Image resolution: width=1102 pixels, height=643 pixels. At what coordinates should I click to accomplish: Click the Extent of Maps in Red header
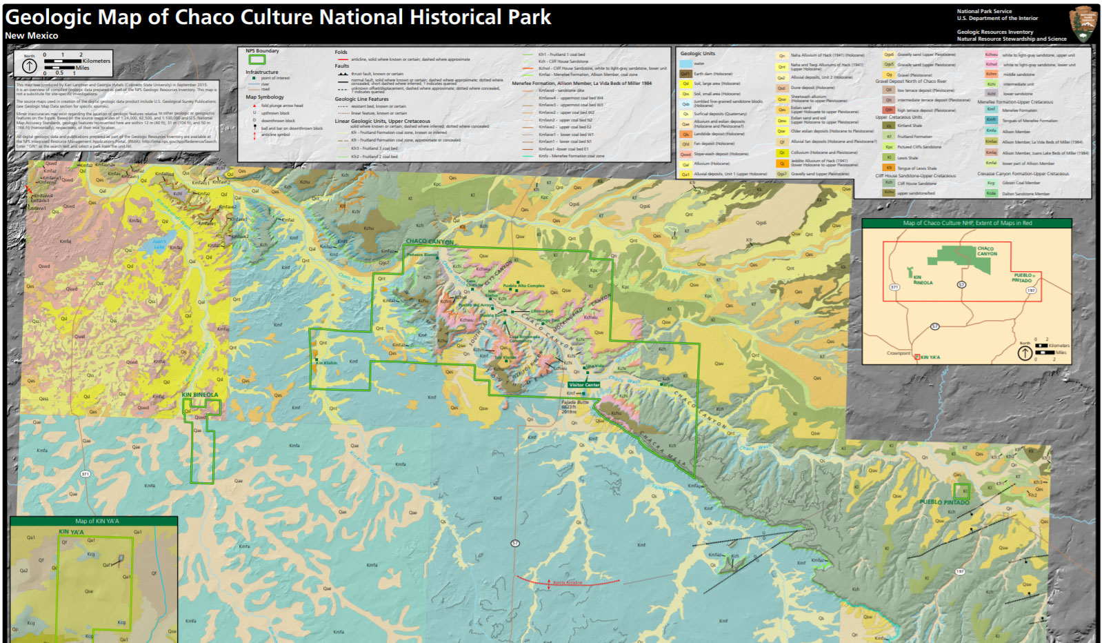(967, 223)
